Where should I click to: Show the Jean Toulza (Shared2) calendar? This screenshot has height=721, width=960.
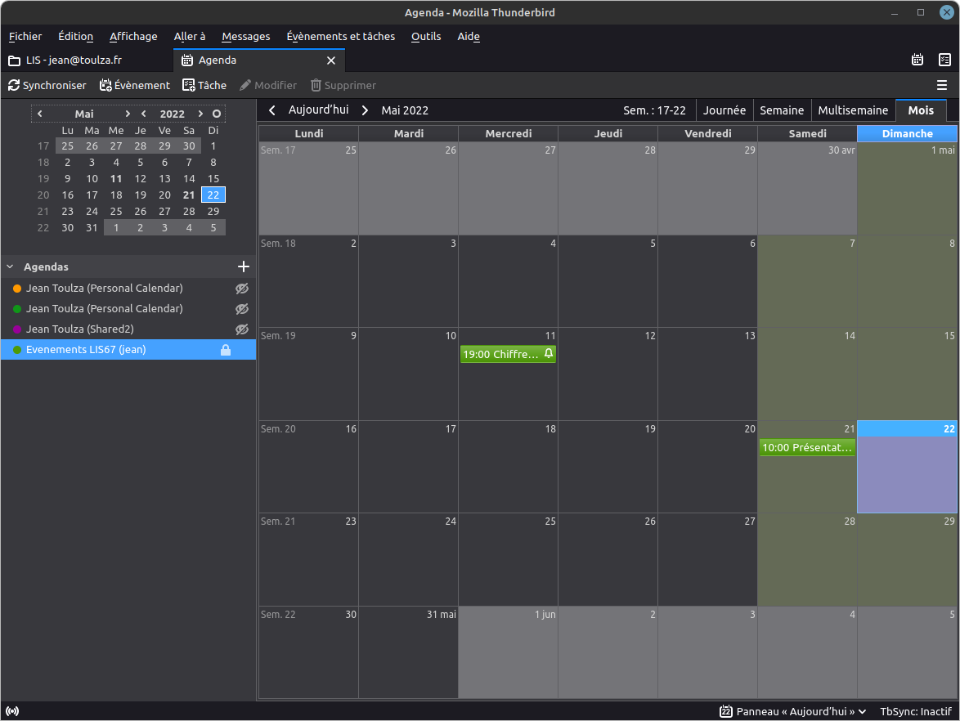pos(242,329)
